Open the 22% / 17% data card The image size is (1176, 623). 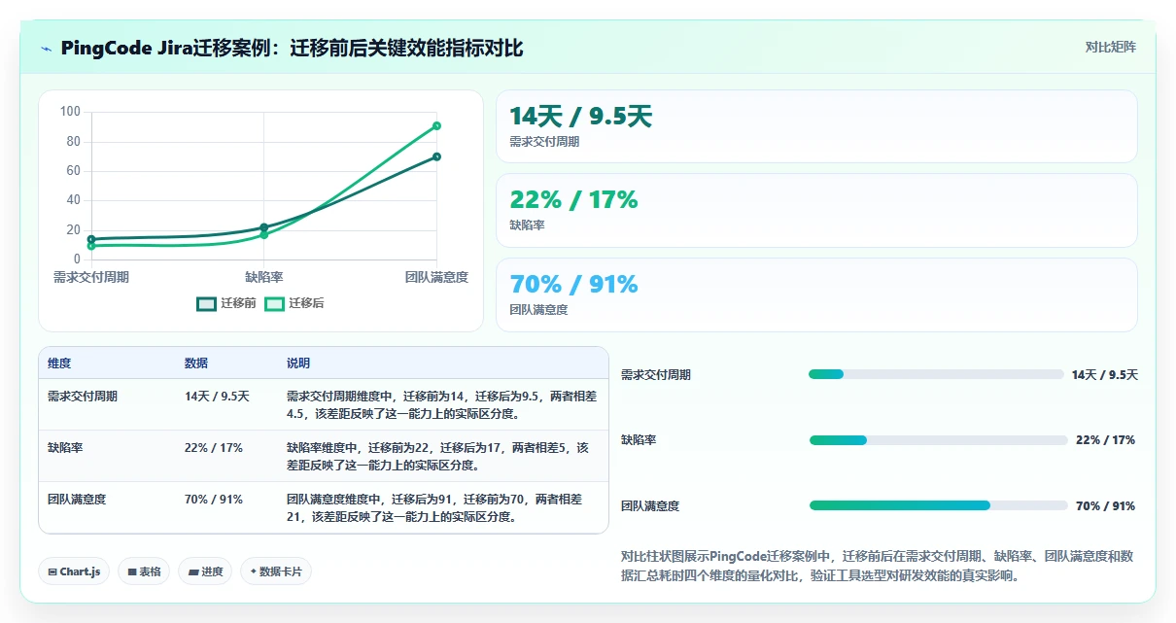coord(816,210)
